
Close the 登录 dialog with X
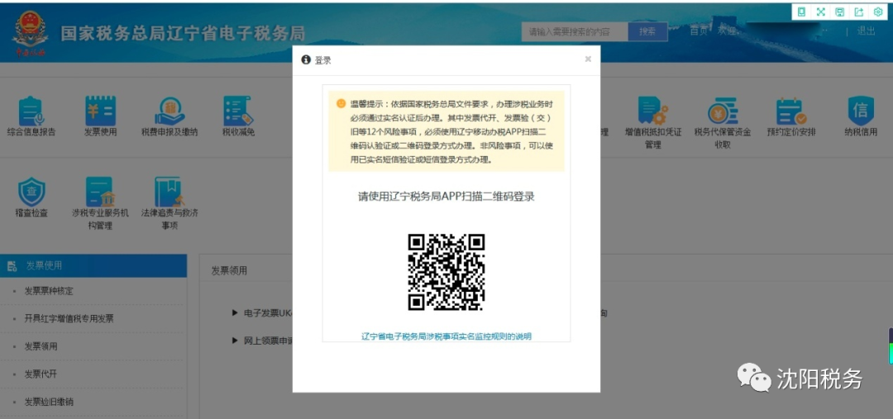point(588,60)
